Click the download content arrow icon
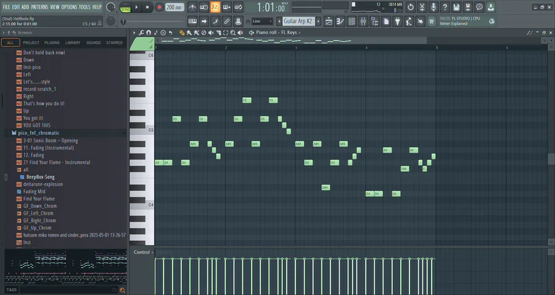Viewport: 555px width, 295px height. pos(491,7)
